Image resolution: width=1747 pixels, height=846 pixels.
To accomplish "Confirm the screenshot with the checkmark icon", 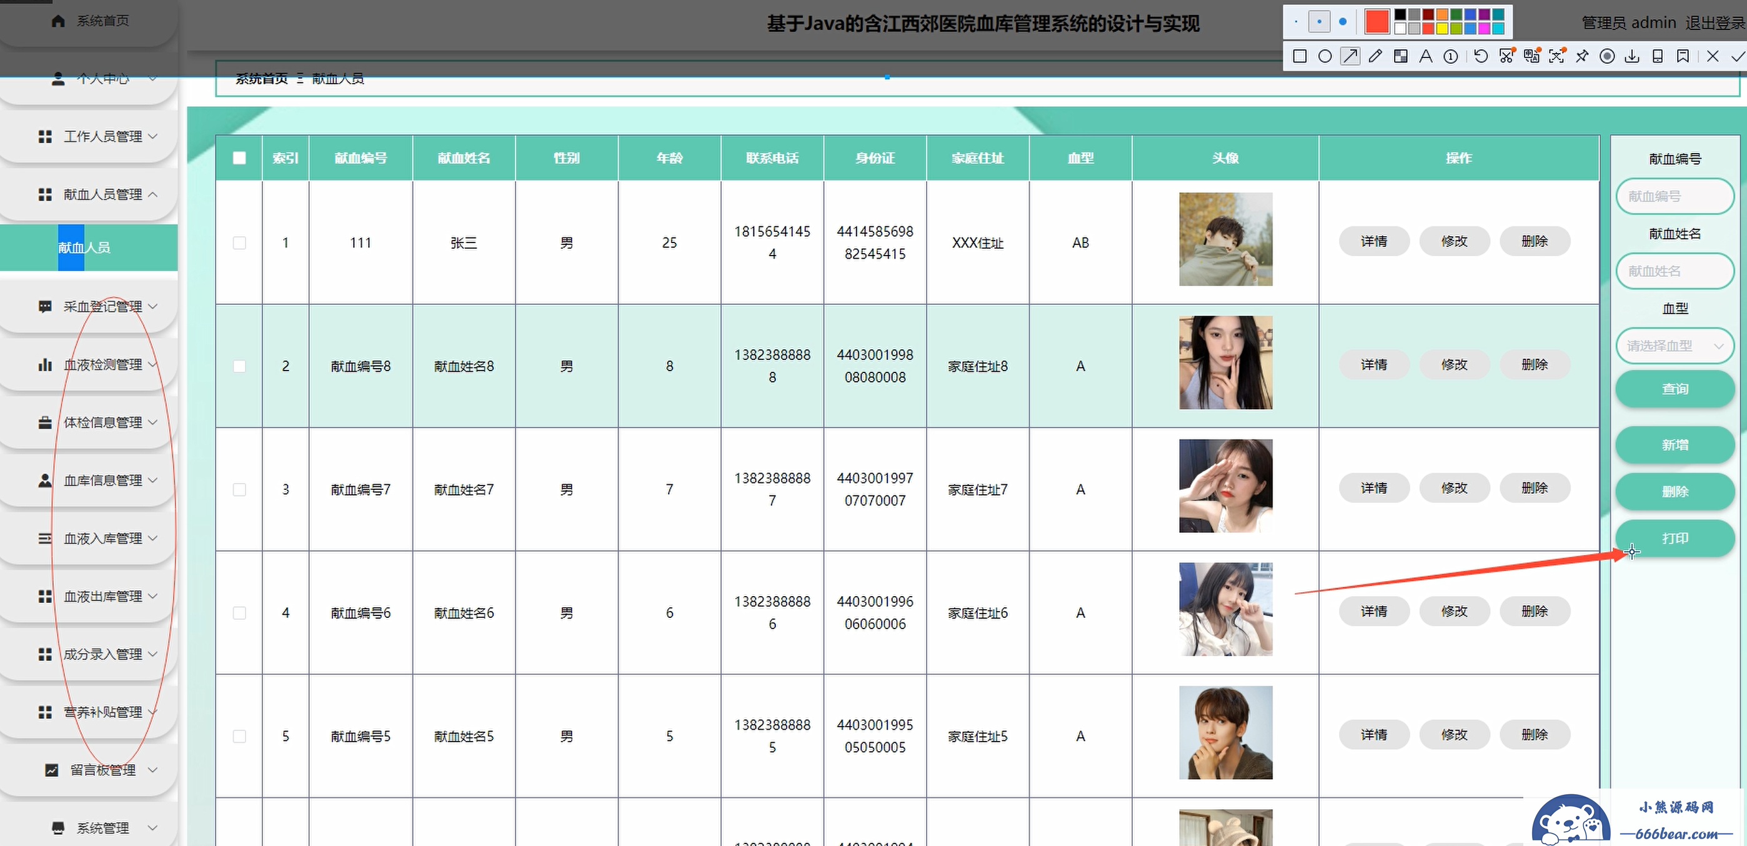I will 1738,56.
